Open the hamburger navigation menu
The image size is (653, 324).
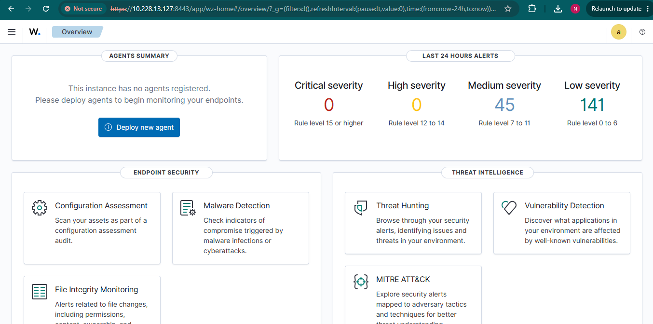tap(12, 32)
